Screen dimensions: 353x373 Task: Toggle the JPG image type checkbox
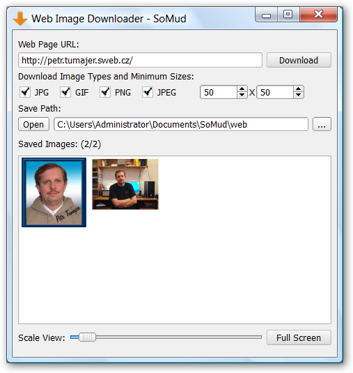25,92
